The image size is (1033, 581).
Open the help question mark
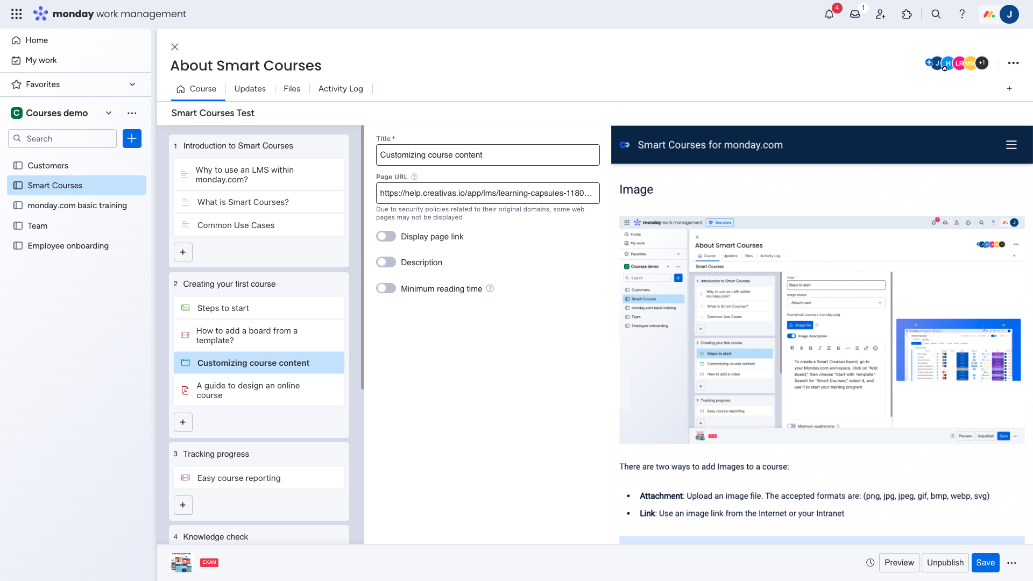(962, 14)
